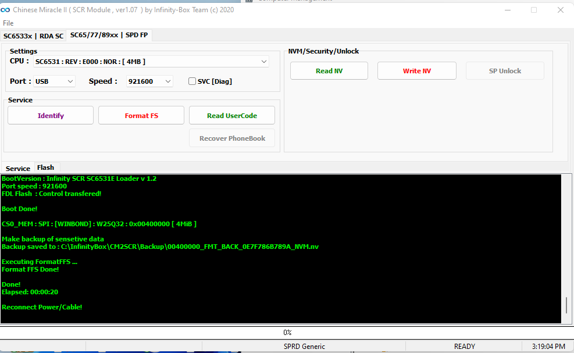574x353 pixels.
Task: Click the 'Boot Done!' log line
Action: [19, 209]
